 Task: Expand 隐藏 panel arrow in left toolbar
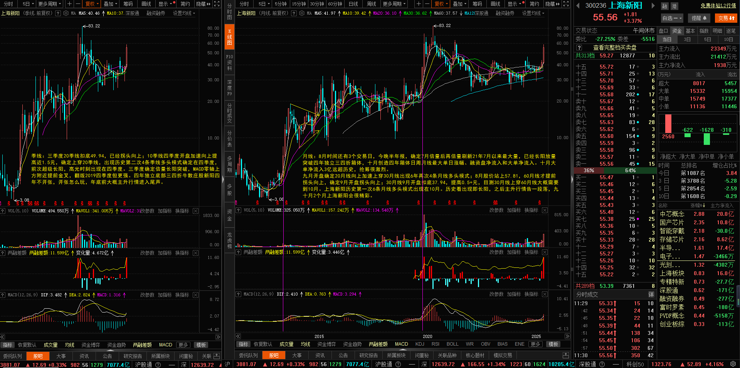coord(203,4)
